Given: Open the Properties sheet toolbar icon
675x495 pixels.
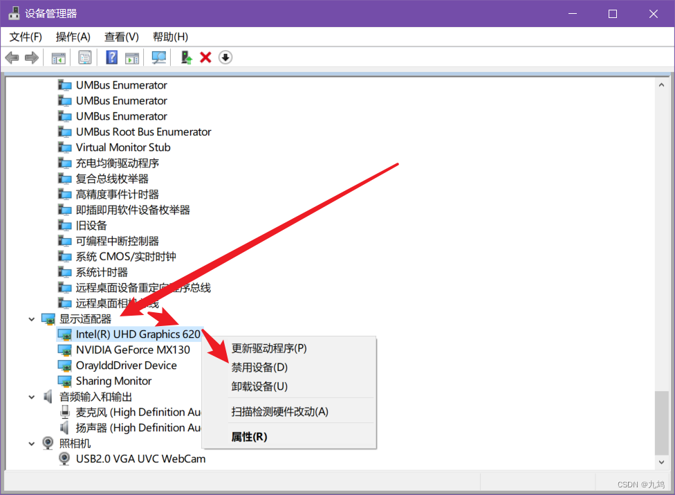Looking at the screenshot, I should coord(85,57).
